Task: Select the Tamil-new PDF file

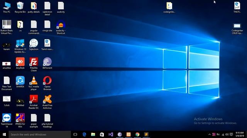Action: pyautogui.click(x=47, y=44)
